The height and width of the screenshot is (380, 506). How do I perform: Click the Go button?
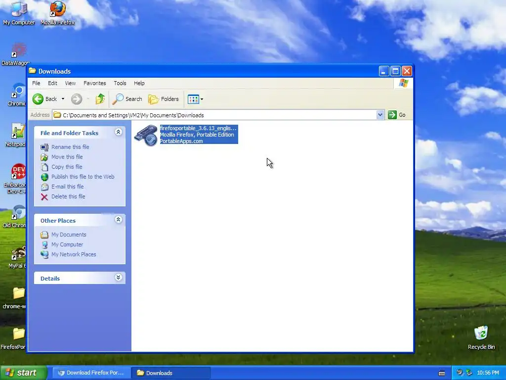click(x=397, y=115)
